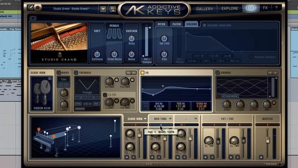The width and height of the screenshot is (298, 168).
Task: Select next Chorus preset arrow
Action: tap(275, 73)
